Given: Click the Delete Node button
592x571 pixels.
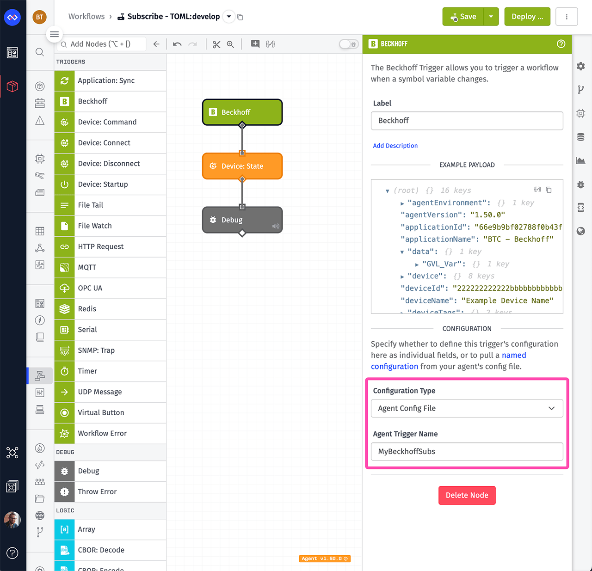Looking at the screenshot, I should (x=467, y=495).
